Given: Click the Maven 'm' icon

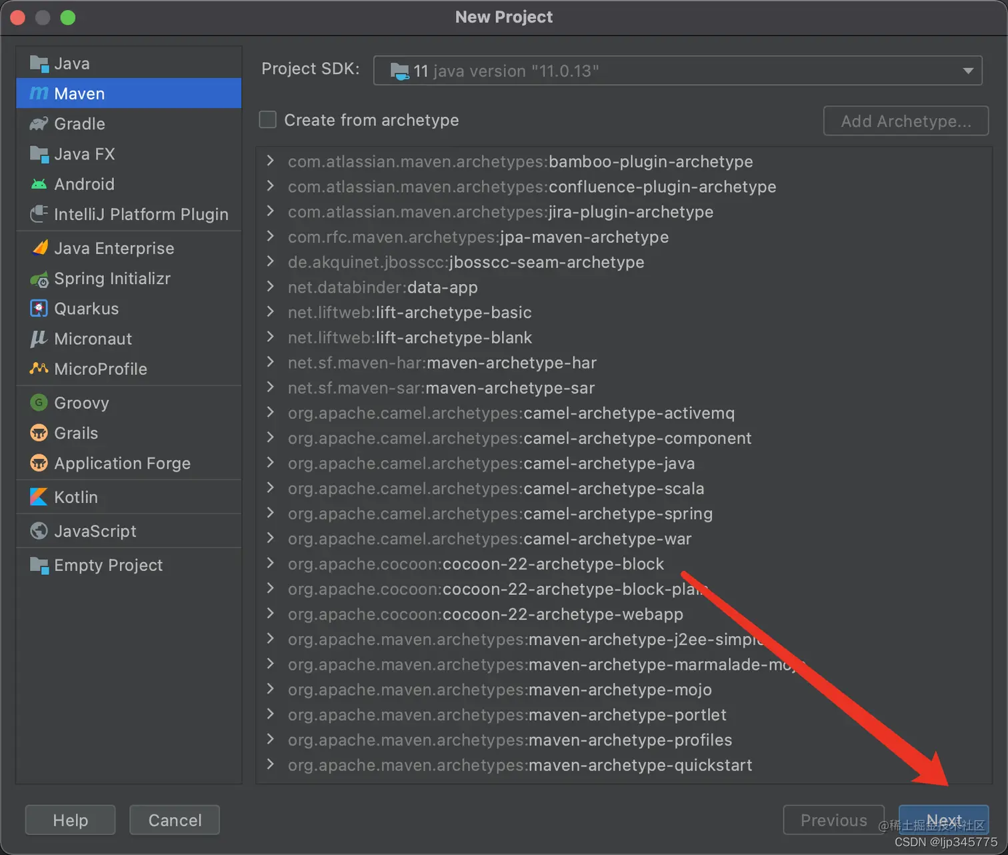Looking at the screenshot, I should 39,93.
